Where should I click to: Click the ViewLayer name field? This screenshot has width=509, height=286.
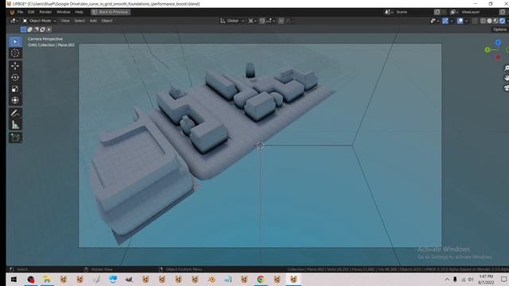(479, 12)
